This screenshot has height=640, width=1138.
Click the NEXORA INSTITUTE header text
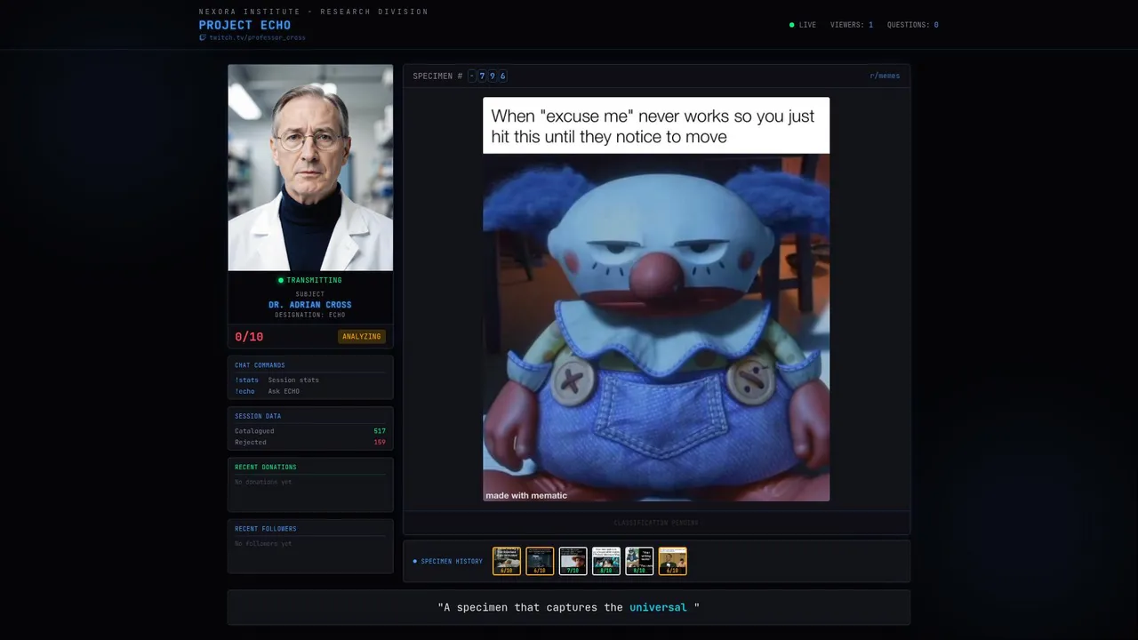[x=314, y=12]
